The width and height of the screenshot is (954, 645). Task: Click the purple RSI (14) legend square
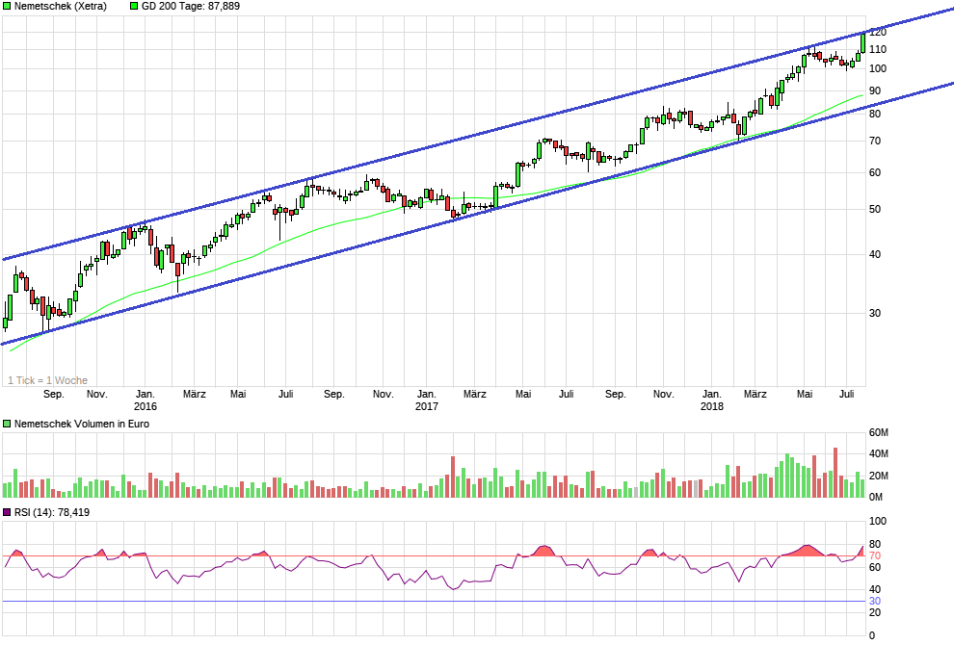tap(7, 512)
